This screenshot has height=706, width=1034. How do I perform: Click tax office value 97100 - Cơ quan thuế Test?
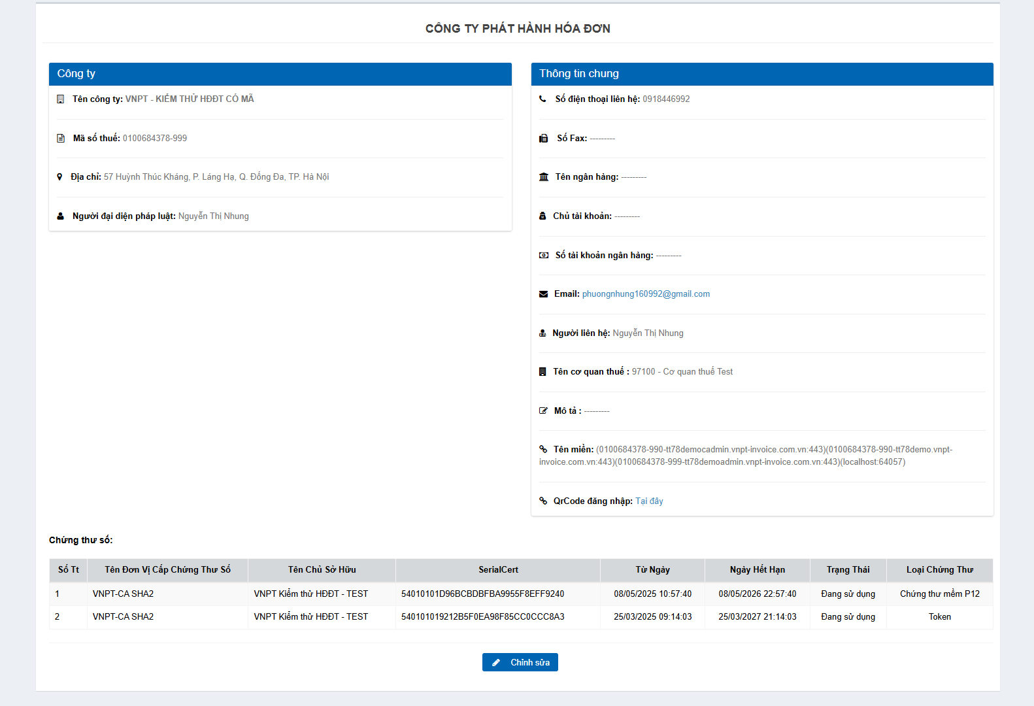pyautogui.click(x=682, y=372)
